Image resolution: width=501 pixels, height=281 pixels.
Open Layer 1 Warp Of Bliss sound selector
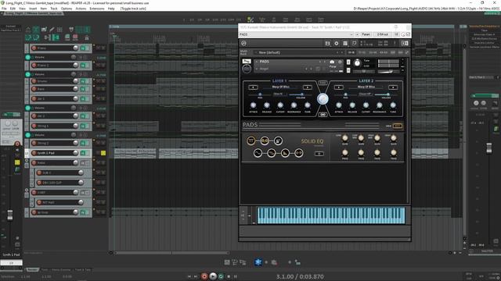pos(280,87)
